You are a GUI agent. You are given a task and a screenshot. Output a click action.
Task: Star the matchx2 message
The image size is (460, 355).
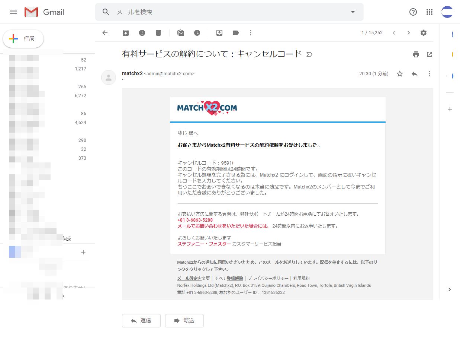(x=400, y=74)
